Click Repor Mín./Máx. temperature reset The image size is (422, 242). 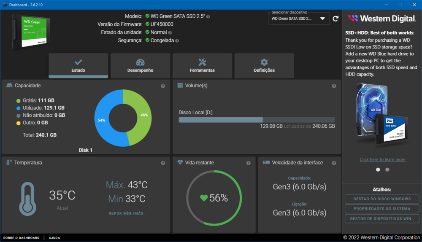(x=127, y=213)
